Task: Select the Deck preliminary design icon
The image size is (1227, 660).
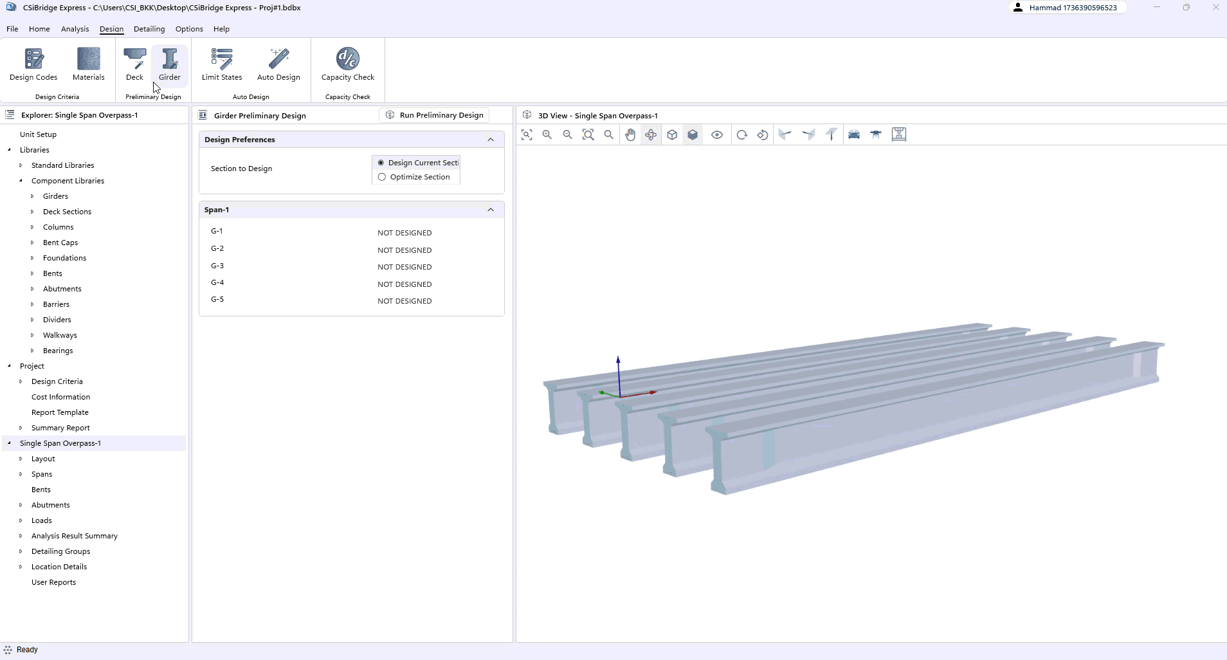Action: click(134, 64)
